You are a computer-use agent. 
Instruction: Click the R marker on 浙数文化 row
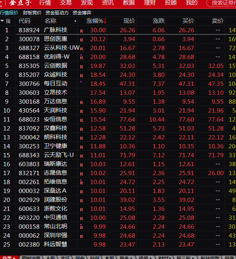coord(82,209)
